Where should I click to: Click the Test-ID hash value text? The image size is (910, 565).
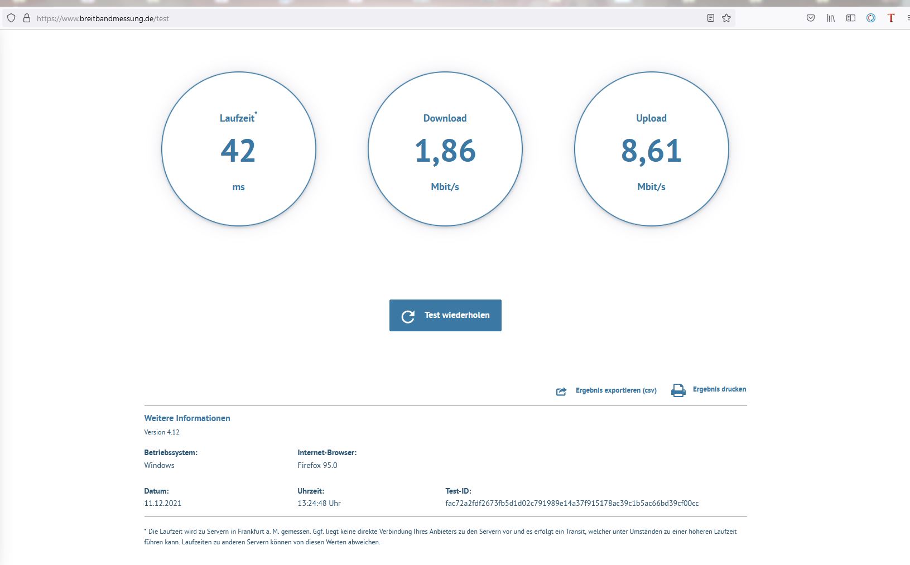572,503
